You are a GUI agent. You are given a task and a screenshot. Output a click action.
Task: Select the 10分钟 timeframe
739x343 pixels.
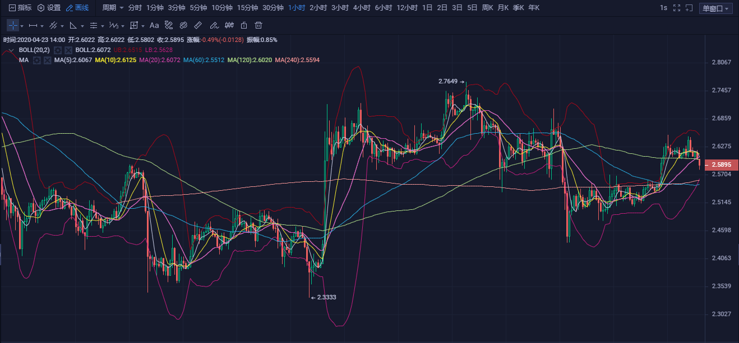point(221,8)
